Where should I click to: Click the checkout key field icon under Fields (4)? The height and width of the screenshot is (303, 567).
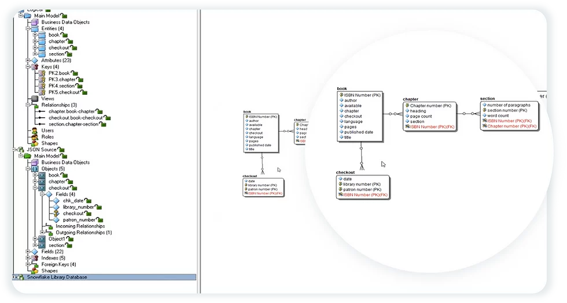pos(57,214)
